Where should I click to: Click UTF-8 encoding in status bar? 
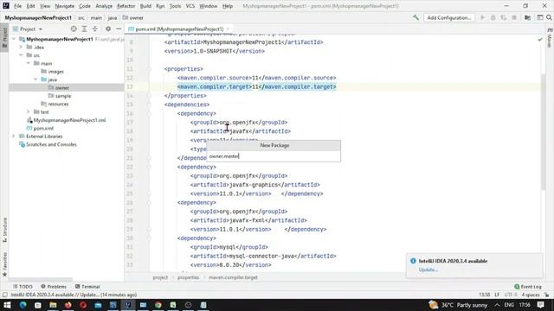tap(511, 295)
